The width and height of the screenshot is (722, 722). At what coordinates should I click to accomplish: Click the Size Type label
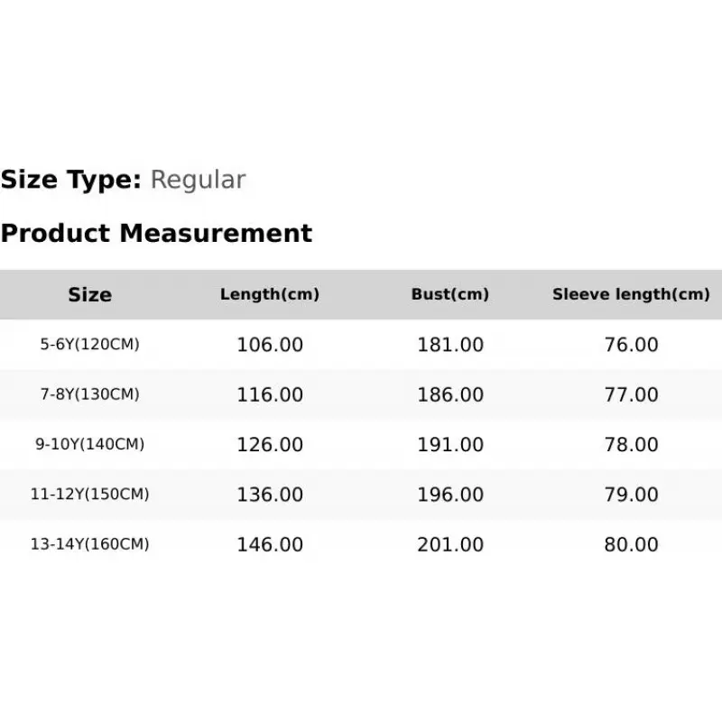click(71, 180)
